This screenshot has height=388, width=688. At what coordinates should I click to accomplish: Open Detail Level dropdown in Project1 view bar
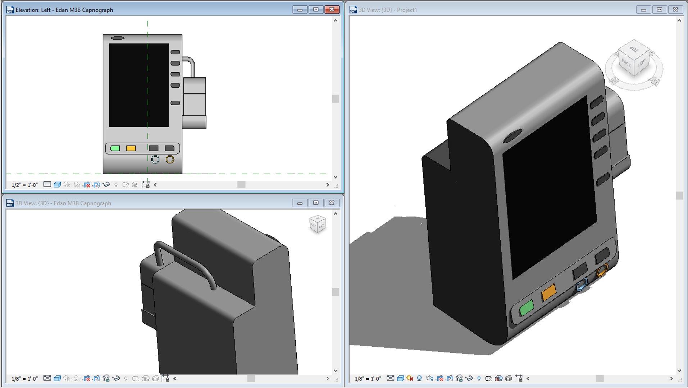[390, 378]
